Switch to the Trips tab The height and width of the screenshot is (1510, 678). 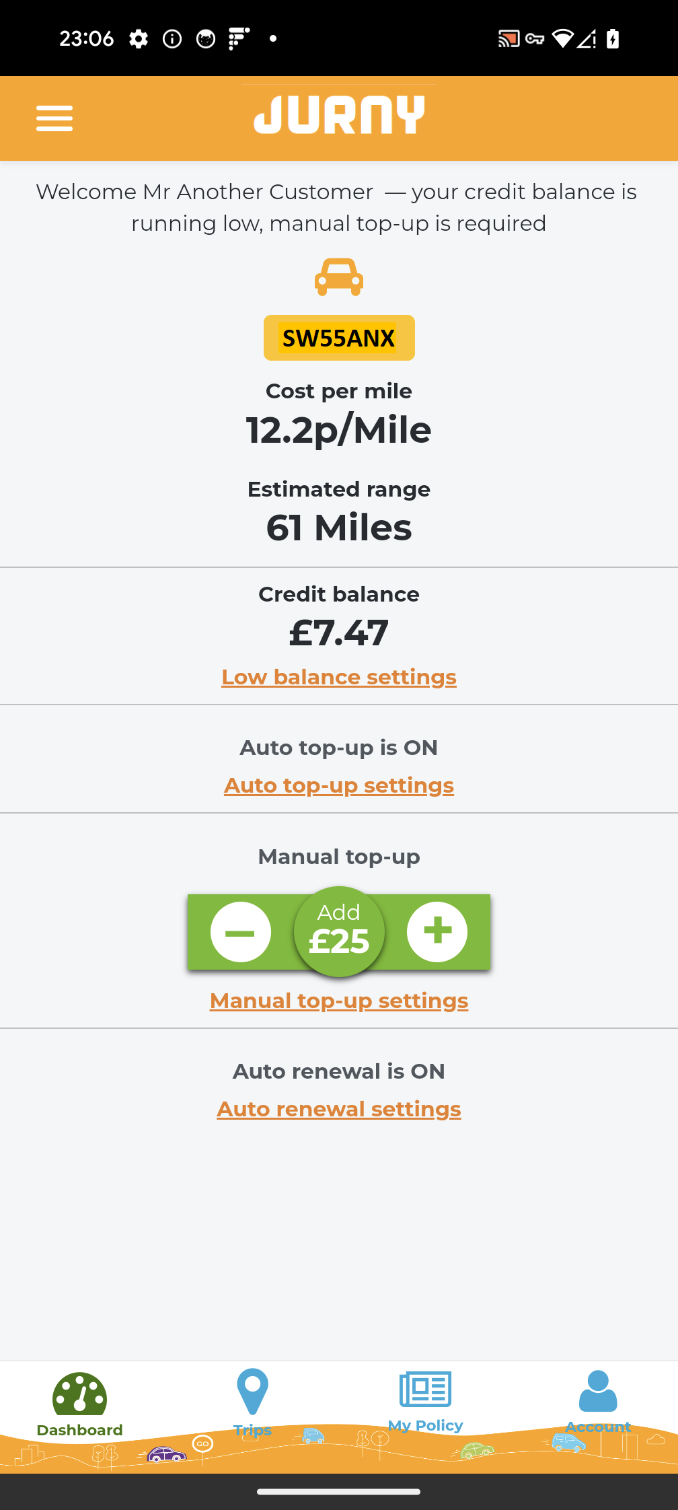(253, 1404)
